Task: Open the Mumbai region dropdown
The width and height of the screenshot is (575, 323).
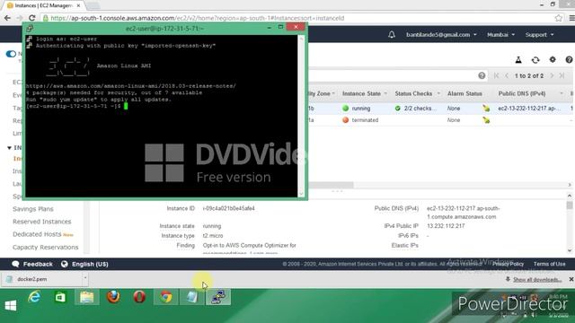Action: pos(500,34)
